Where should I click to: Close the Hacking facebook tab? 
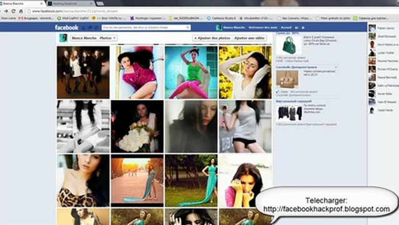tap(91, 4)
